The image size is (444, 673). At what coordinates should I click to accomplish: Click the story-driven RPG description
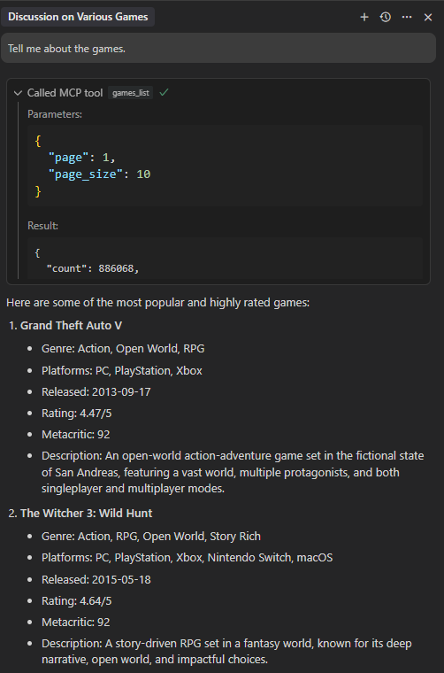pyautogui.click(x=226, y=652)
